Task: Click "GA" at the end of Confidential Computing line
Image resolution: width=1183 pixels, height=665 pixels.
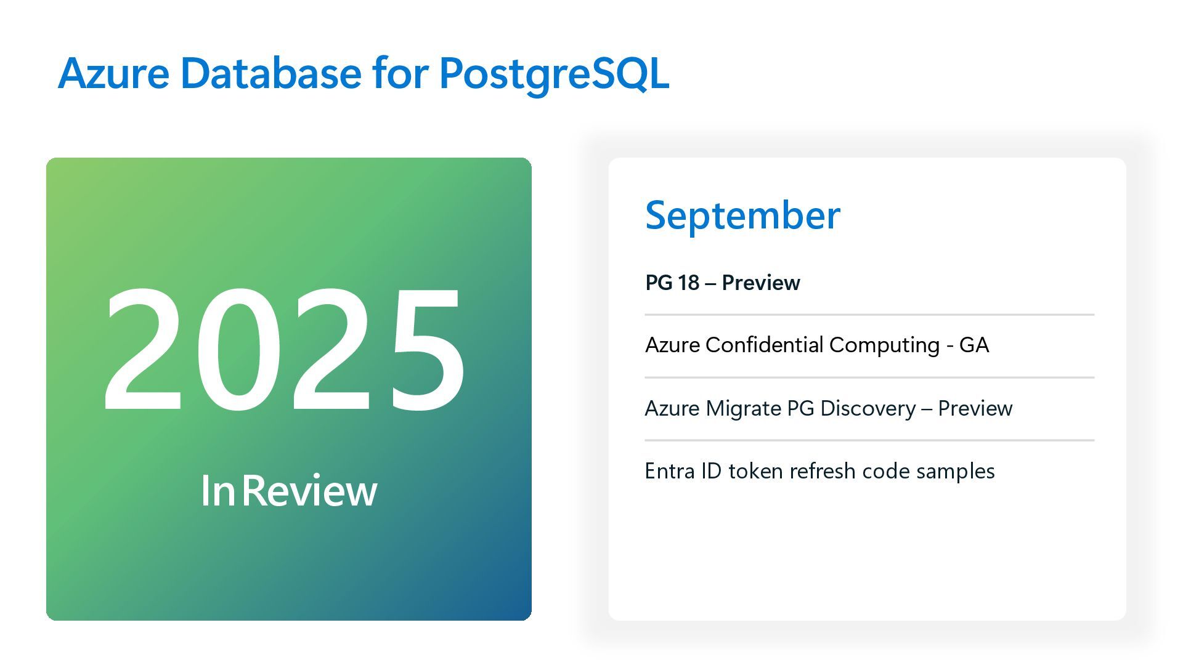Action: pyautogui.click(x=974, y=345)
